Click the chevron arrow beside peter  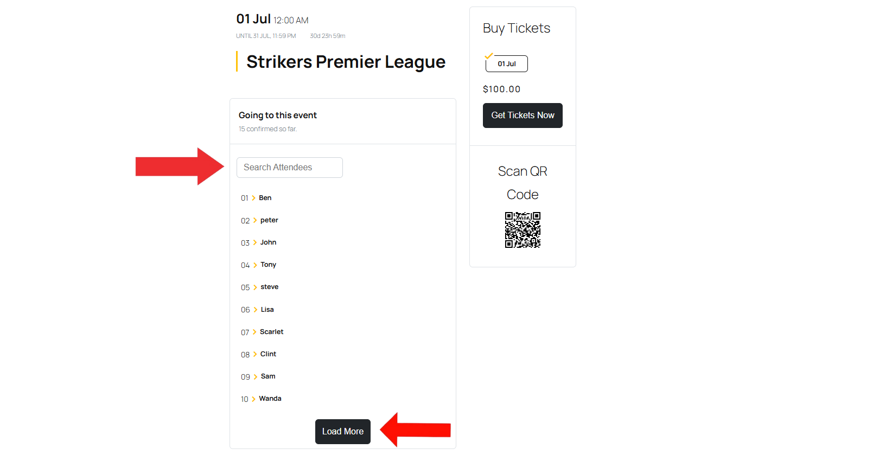coord(255,220)
